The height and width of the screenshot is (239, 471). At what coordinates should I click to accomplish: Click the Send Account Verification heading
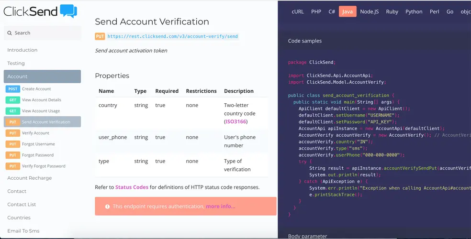click(152, 22)
